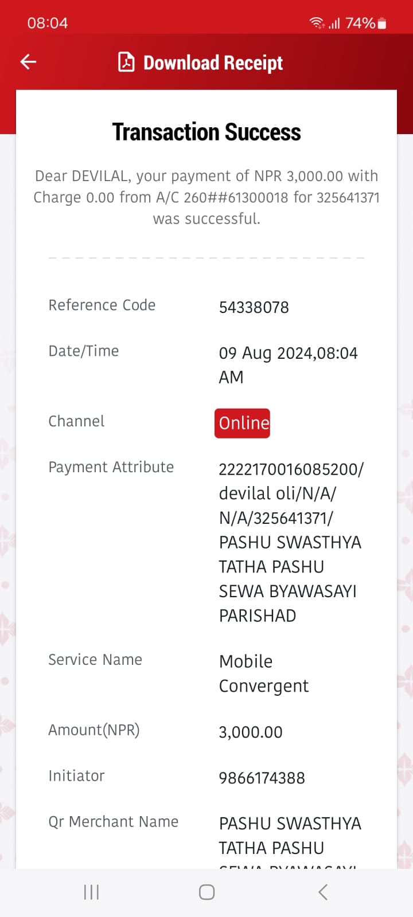Tap the Transaction Success heading
This screenshot has width=413, height=917.
206,132
